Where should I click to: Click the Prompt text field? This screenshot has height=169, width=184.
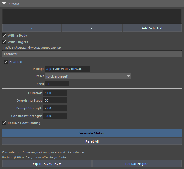[68, 69]
